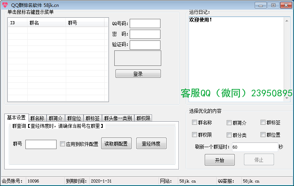Close the QQ群排名软件 window
The width and height of the screenshot is (294, 186).
click(286, 5)
